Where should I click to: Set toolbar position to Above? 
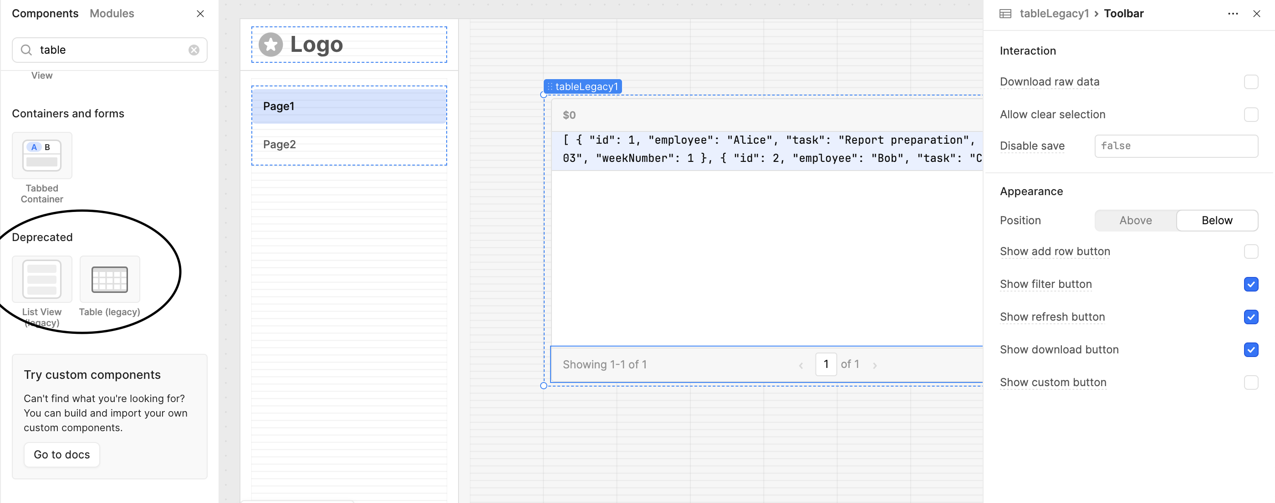pyautogui.click(x=1135, y=221)
